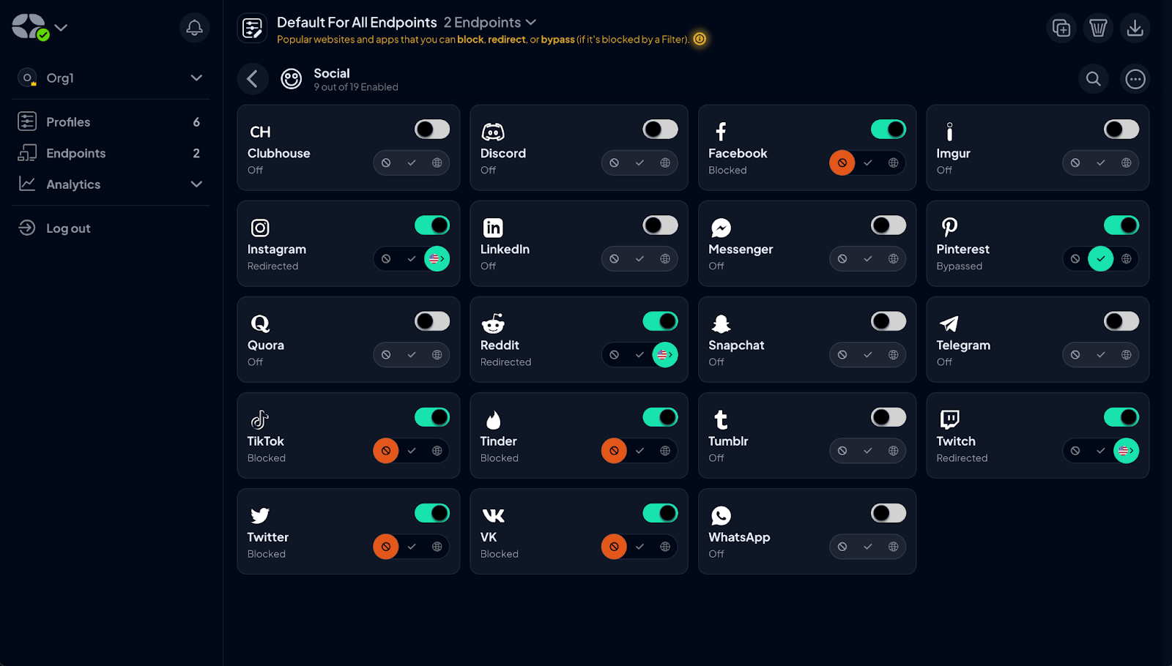Select bypass checkmark for Messenger
The width and height of the screenshot is (1172, 666).
pos(867,258)
